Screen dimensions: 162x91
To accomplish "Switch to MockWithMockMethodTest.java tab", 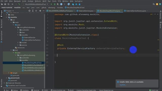I will point(61,11).
